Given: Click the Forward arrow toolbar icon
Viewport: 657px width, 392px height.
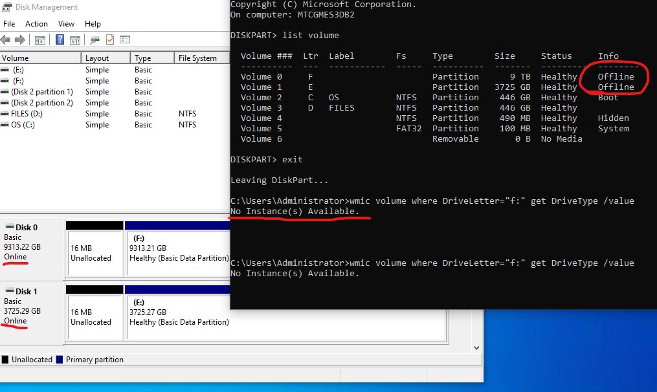Looking at the screenshot, I should click(x=19, y=40).
